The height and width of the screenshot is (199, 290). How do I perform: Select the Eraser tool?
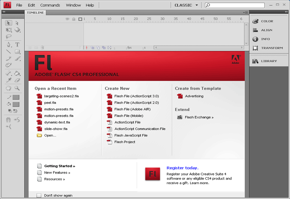tap(17, 80)
